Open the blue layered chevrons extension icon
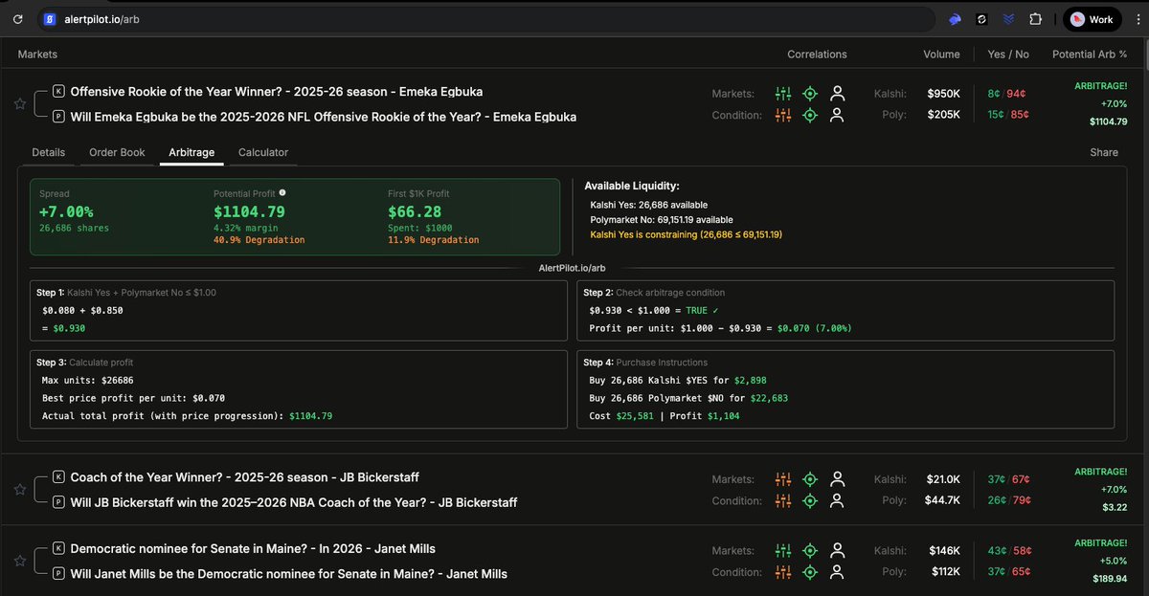The width and height of the screenshot is (1149, 596). tap(1008, 19)
